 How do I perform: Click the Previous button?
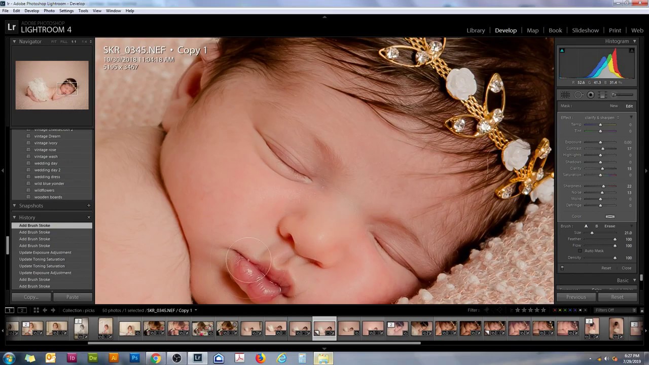[576, 297]
